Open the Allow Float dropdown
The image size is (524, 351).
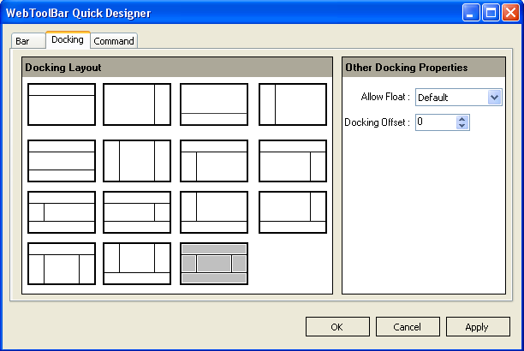pos(493,98)
